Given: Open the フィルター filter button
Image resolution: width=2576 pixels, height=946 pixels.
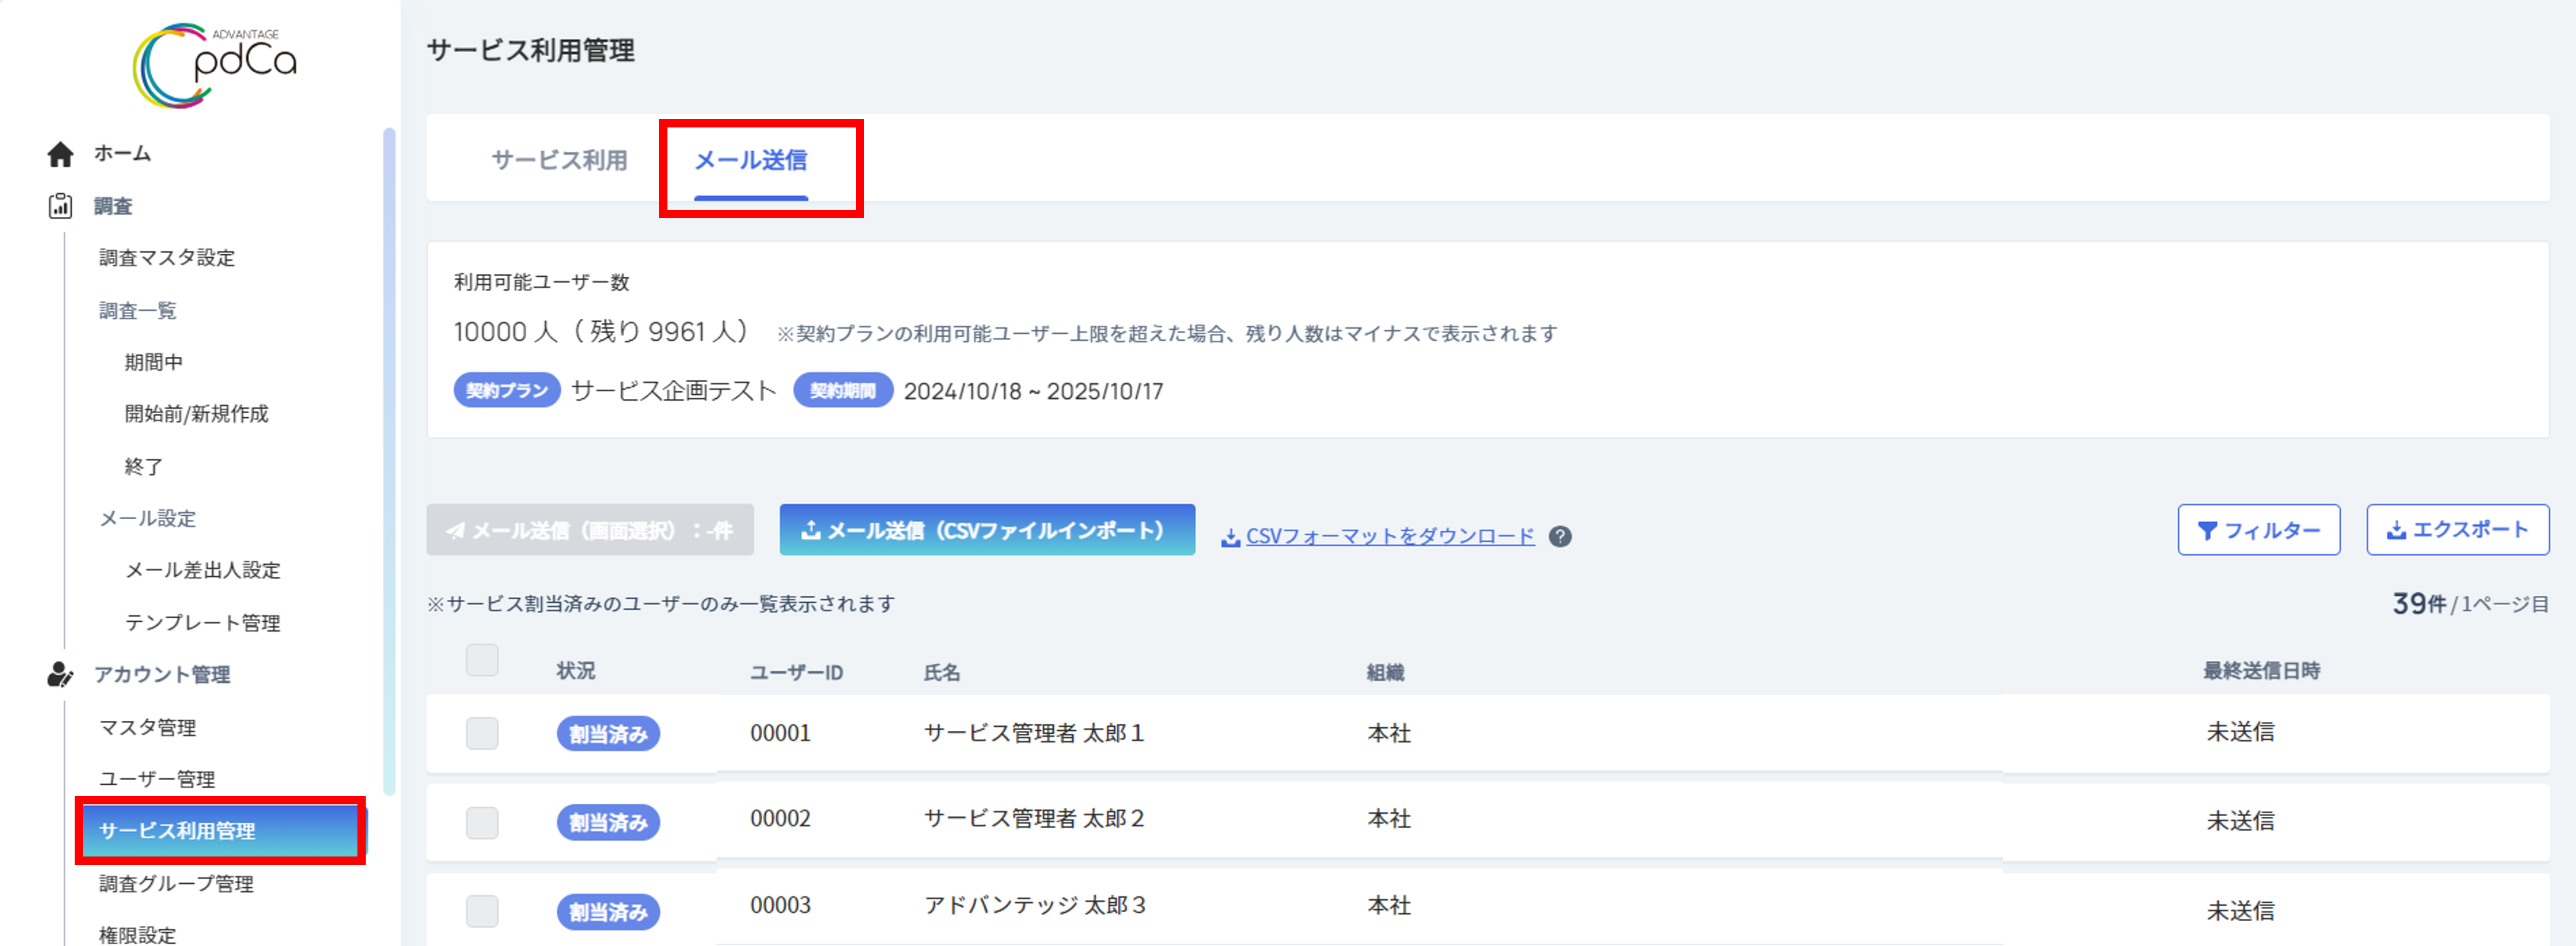Looking at the screenshot, I should click(x=2258, y=530).
